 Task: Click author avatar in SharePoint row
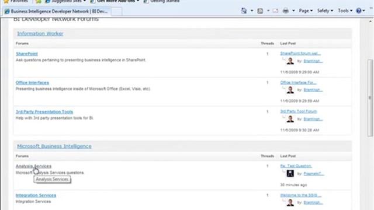[x=290, y=61]
